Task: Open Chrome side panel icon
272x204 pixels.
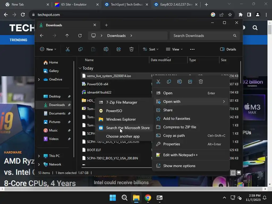Action: pos(249,15)
